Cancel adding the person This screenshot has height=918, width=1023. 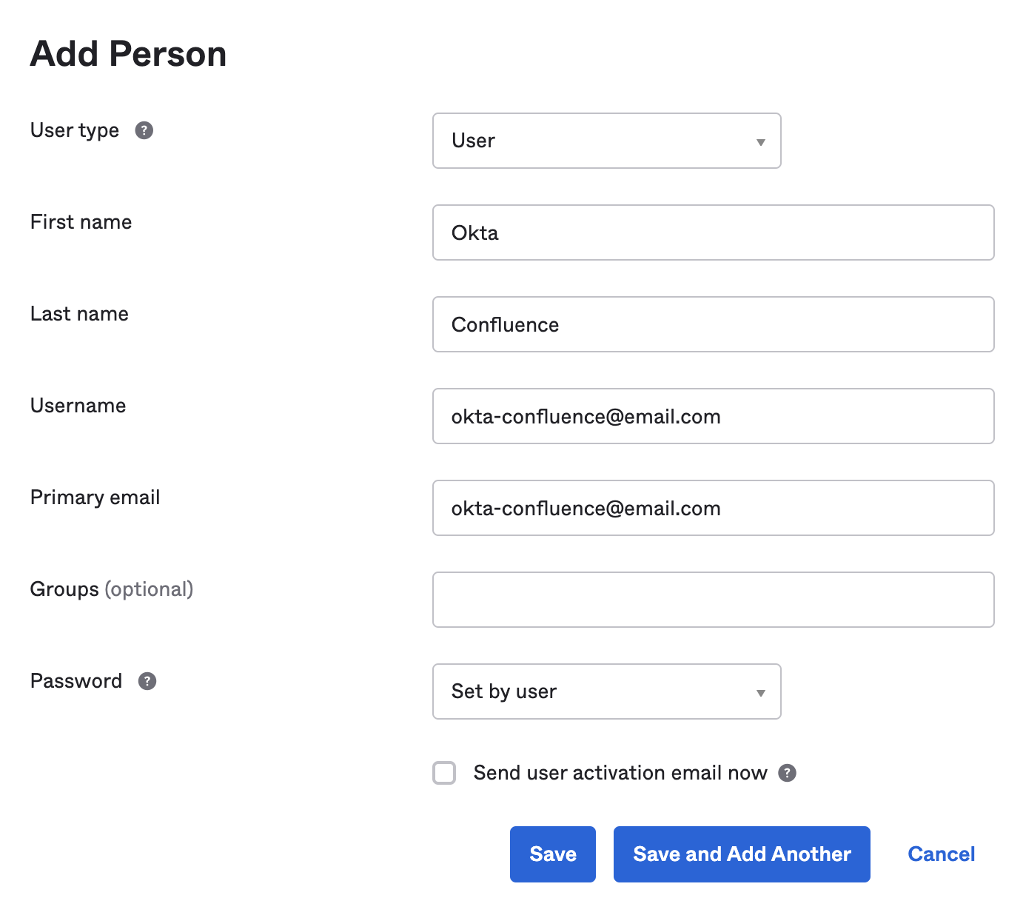click(941, 854)
